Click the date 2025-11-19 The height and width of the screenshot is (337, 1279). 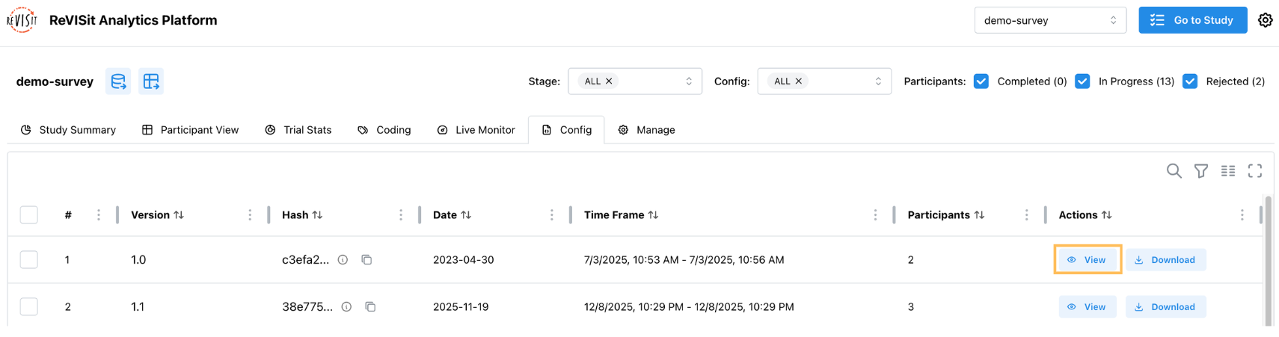461,307
